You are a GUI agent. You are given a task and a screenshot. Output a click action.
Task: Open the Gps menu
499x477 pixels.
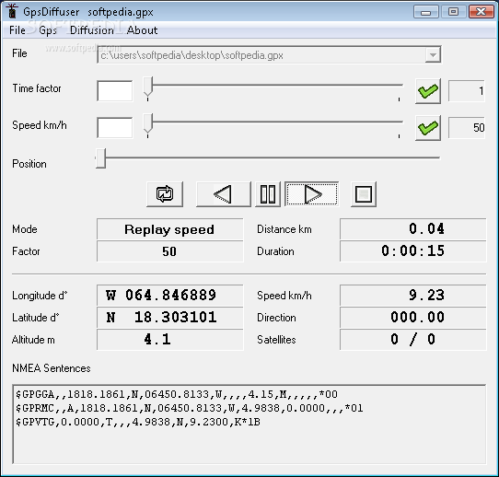(48, 30)
